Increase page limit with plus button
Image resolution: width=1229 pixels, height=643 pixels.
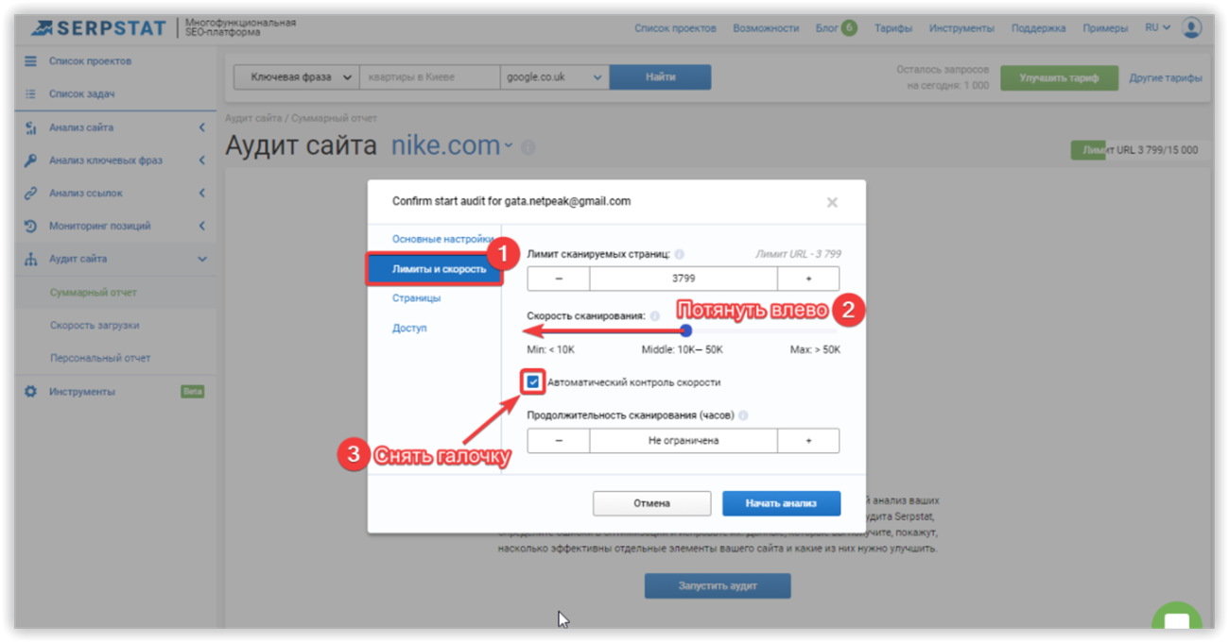pyautogui.click(x=808, y=279)
